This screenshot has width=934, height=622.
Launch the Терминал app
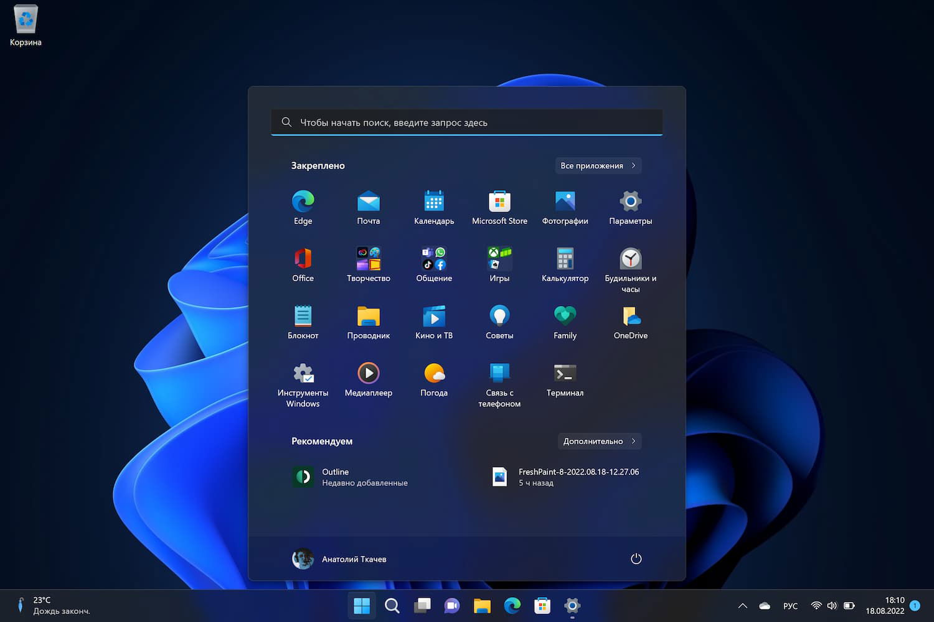tap(565, 374)
